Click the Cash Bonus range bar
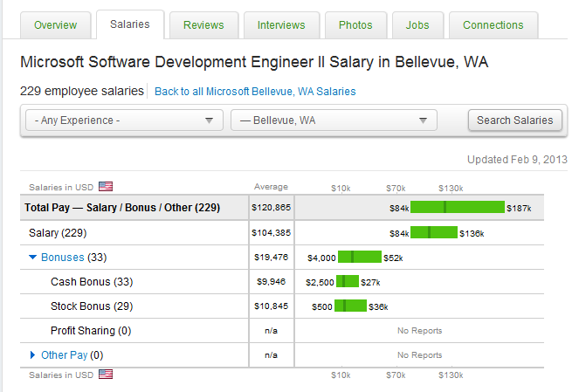The height and width of the screenshot is (392, 579). point(348,281)
